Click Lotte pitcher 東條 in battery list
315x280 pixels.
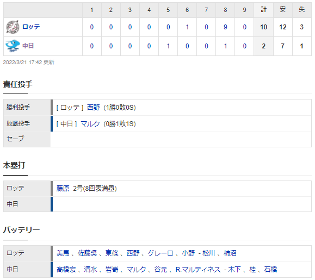[112, 253]
